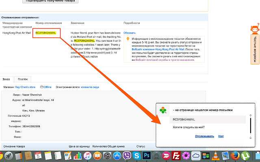Launch Skype from the dock
The width and height of the screenshot is (260, 162).
pyautogui.click(x=136, y=156)
